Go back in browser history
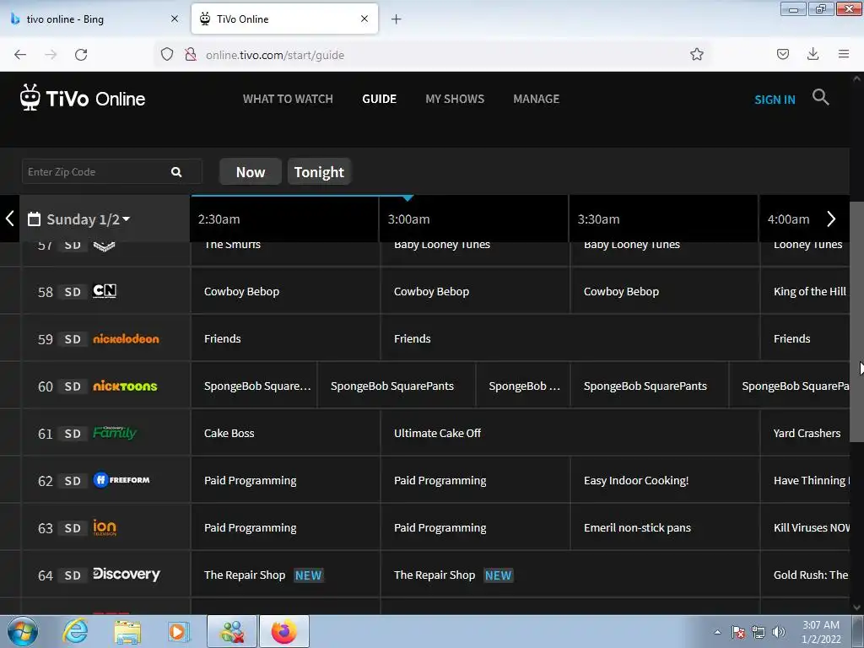The width and height of the screenshot is (864, 648). tap(20, 55)
